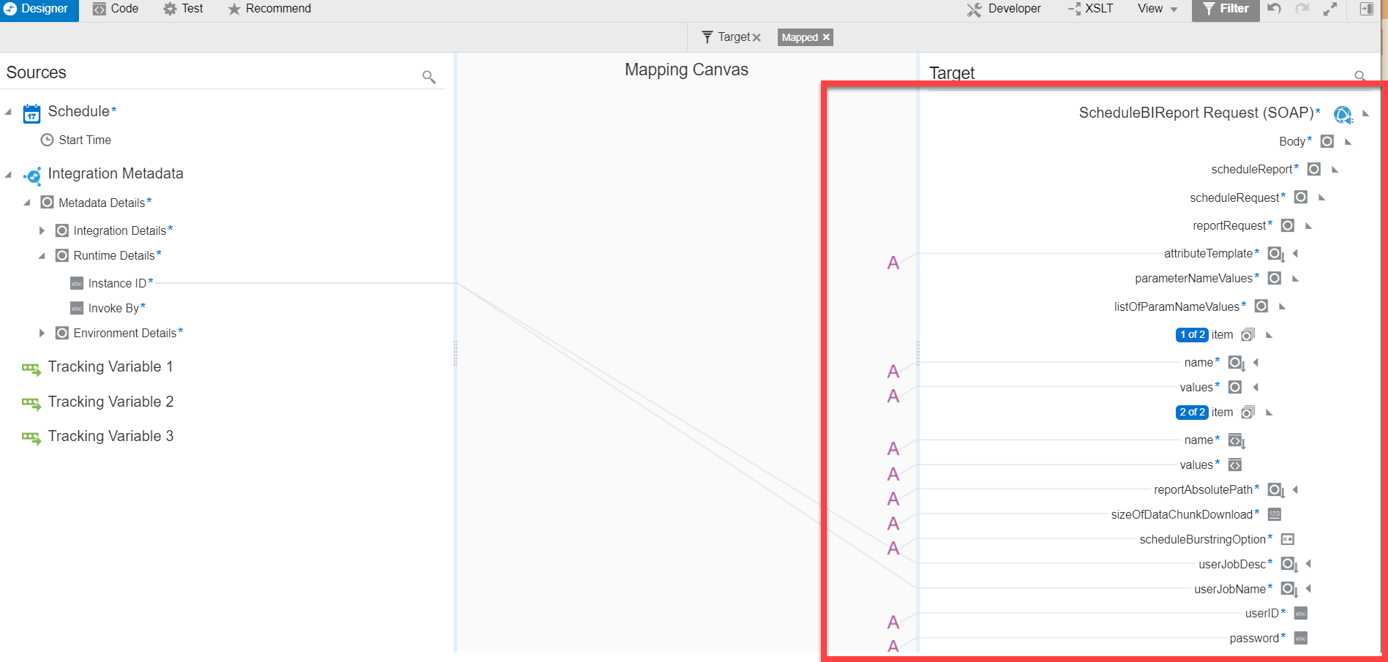The height and width of the screenshot is (662, 1388).
Task: Click the undo arrow icon
Action: (x=1274, y=9)
